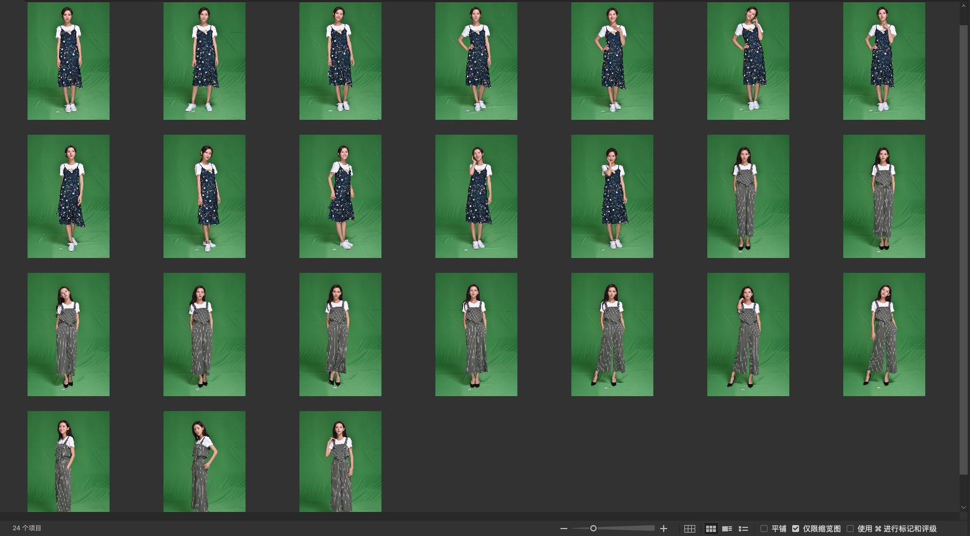Image resolution: width=970 pixels, height=536 pixels.
Task: Click scroll up arrow on vertical scrollbar
Action: point(964,5)
